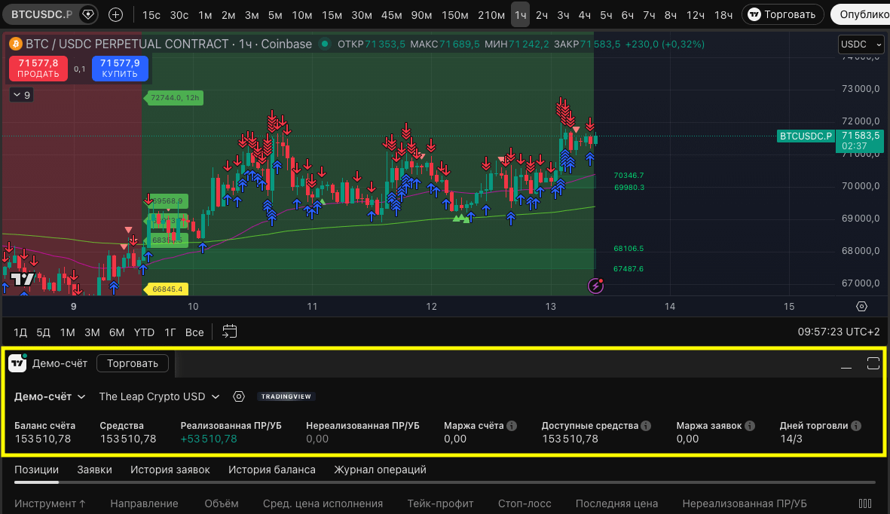Expand the collapsed indicators legend
890x514 pixels.
point(20,95)
